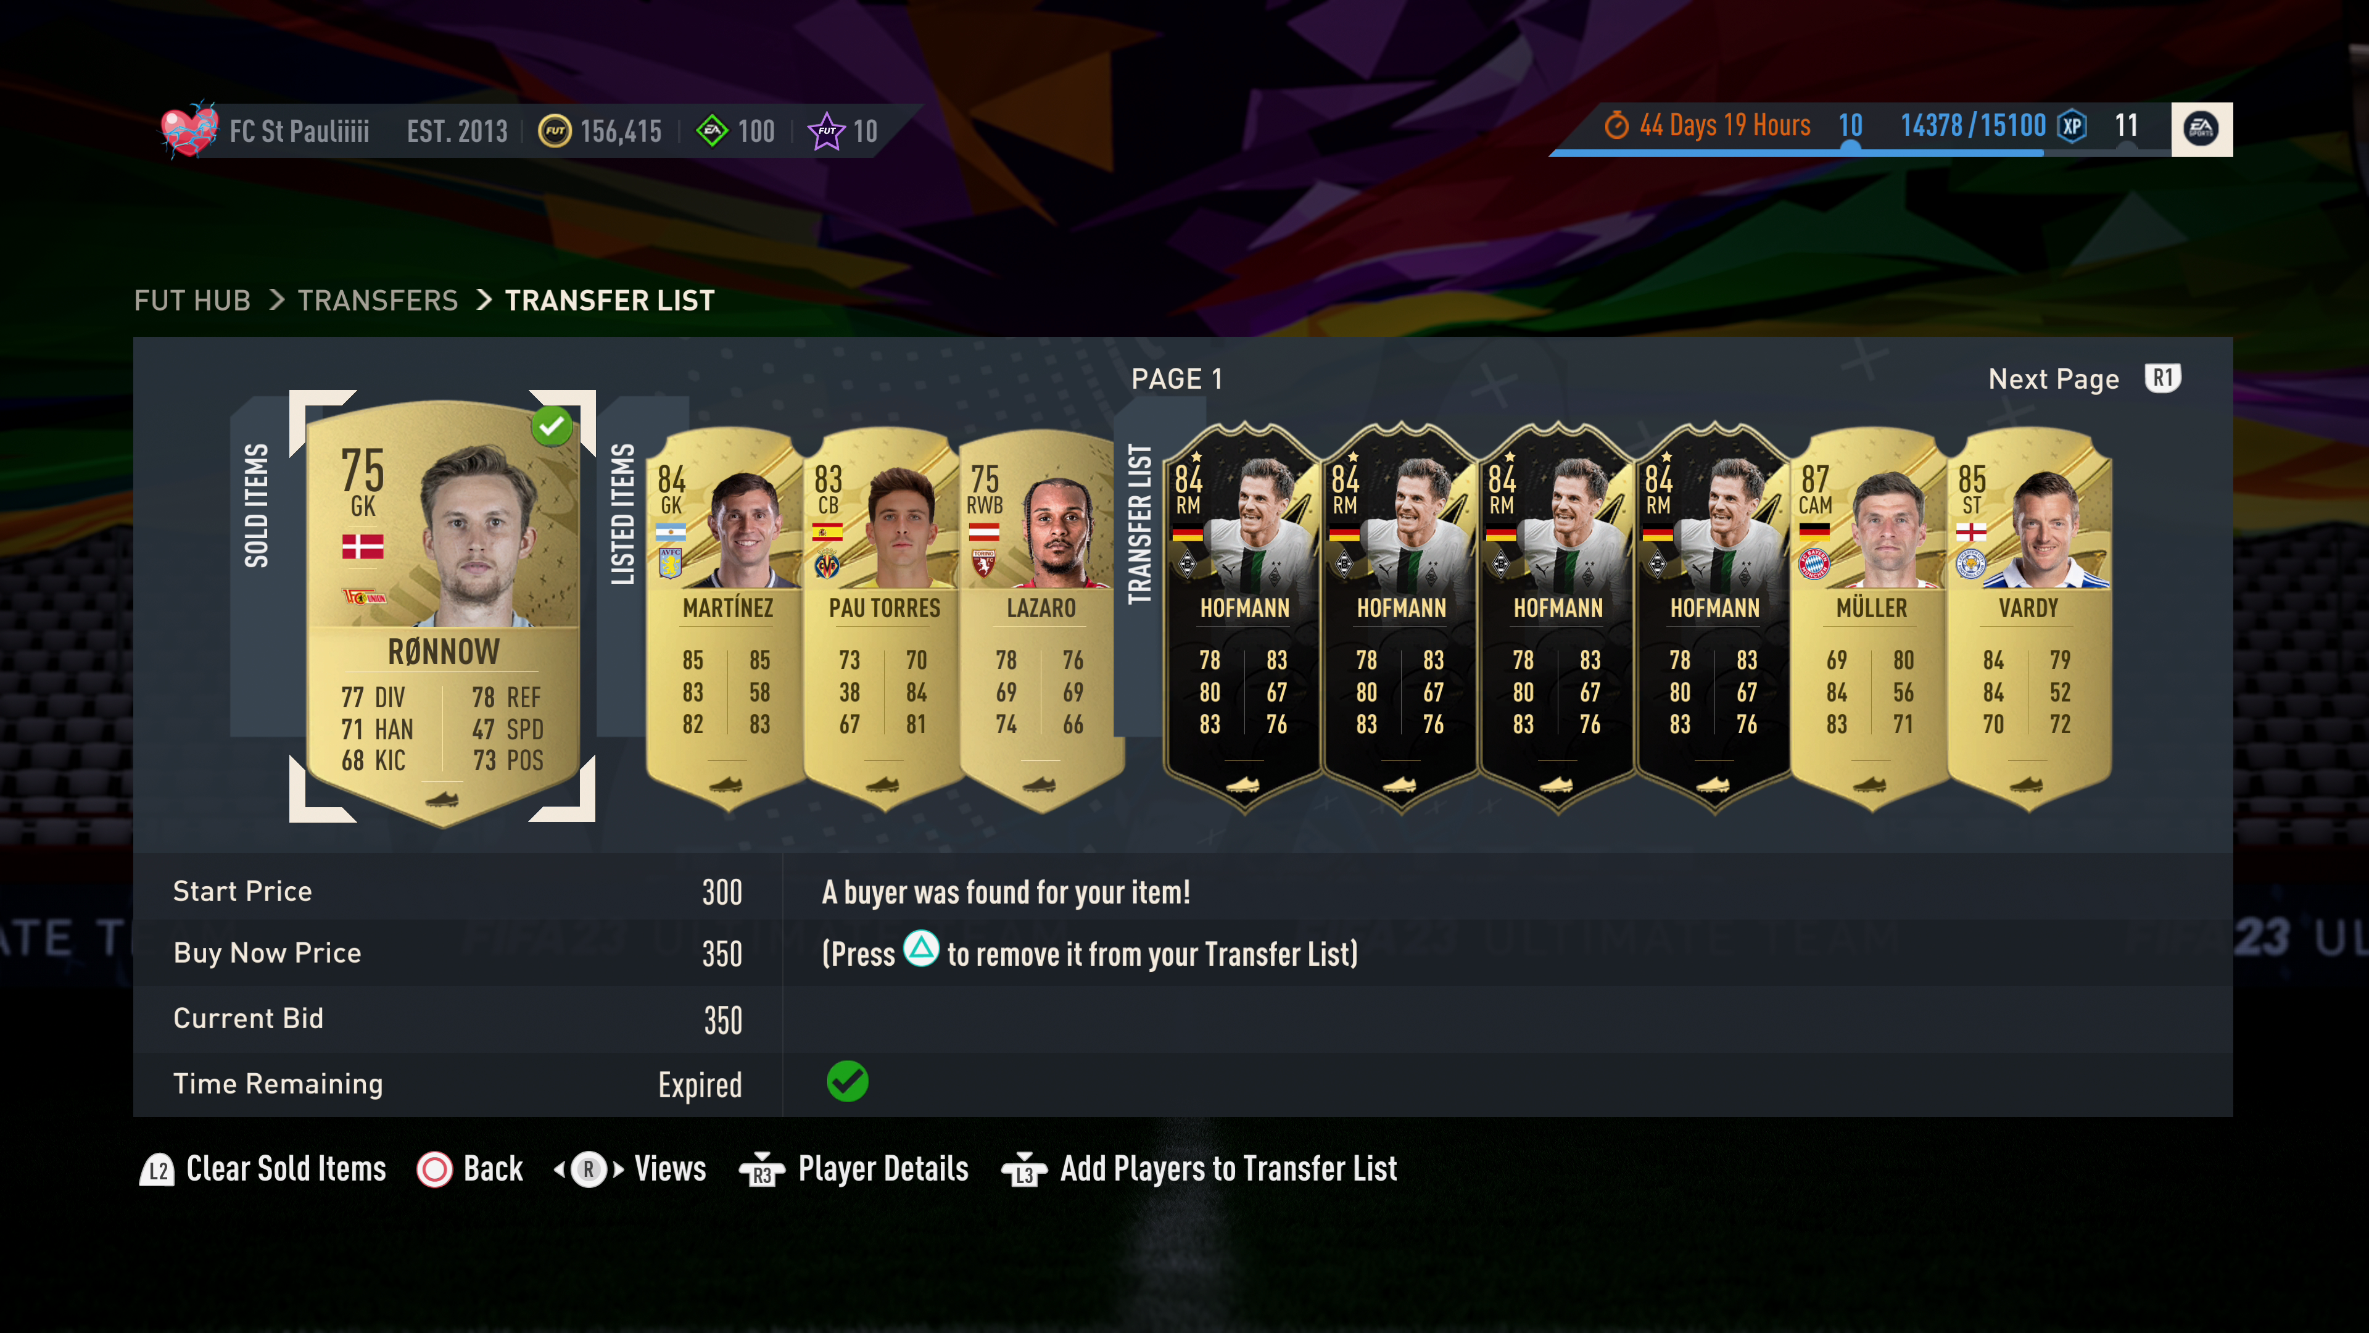
Task: Click the green checkmark beside Time Remaining
Action: [x=847, y=1082]
